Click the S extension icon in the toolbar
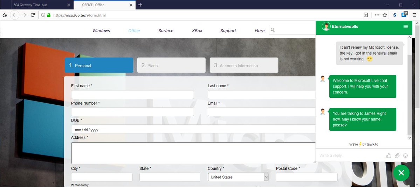This screenshot has width=420, height=187. pos(394,15)
